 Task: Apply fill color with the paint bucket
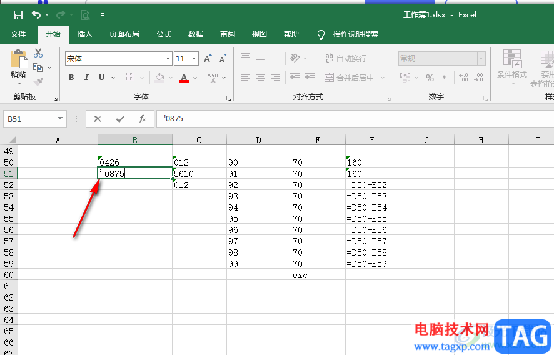click(x=160, y=77)
